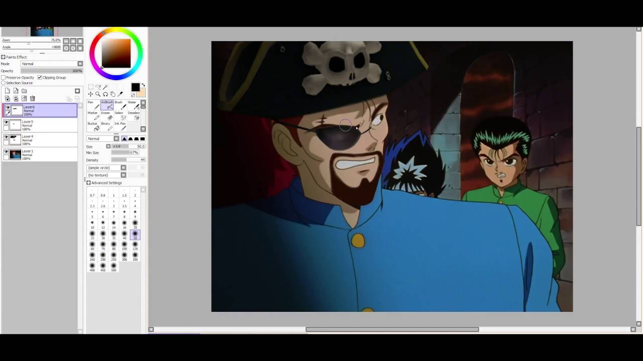The height and width of the screenshot is (361, 643).
Task: Swap foreground and background colors
Action: 143,85
